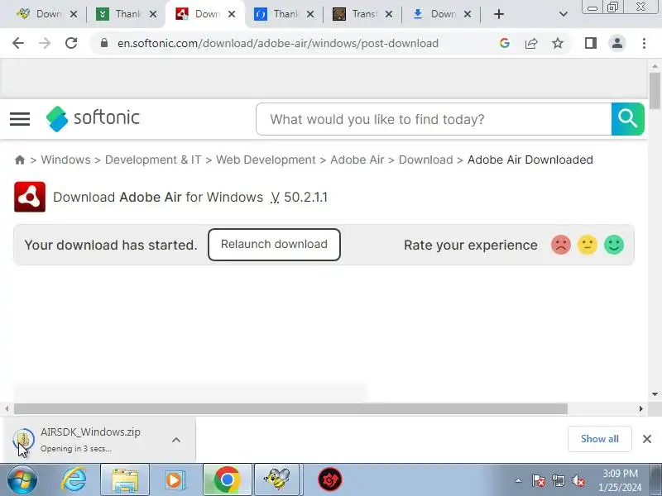The width and height of the screenshot is (662, 496).
Task: Click Relaunch download button
Action: 274,245
